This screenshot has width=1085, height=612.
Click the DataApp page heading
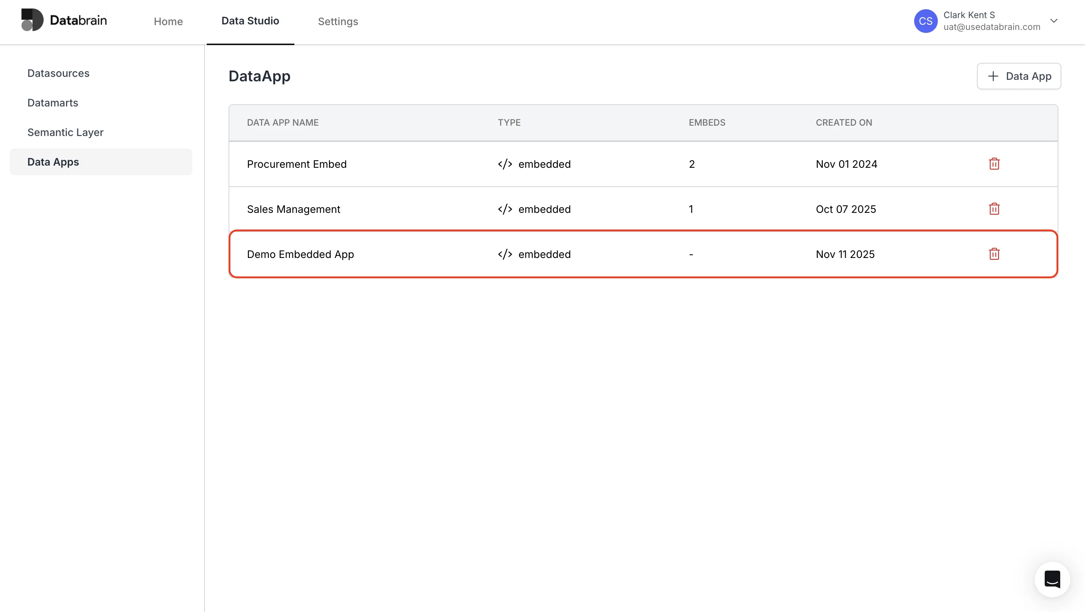pos(260,76)
